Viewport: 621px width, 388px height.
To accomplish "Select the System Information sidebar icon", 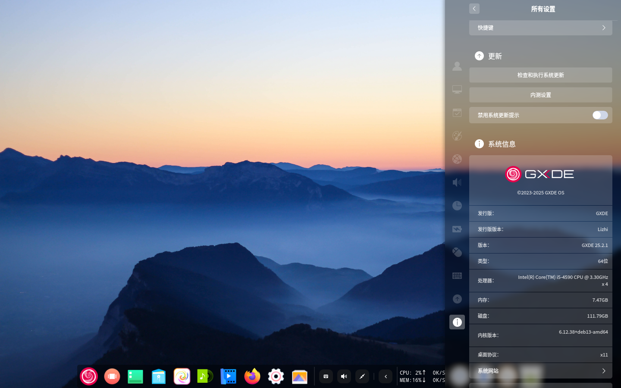I will click(x=457, y=322).
